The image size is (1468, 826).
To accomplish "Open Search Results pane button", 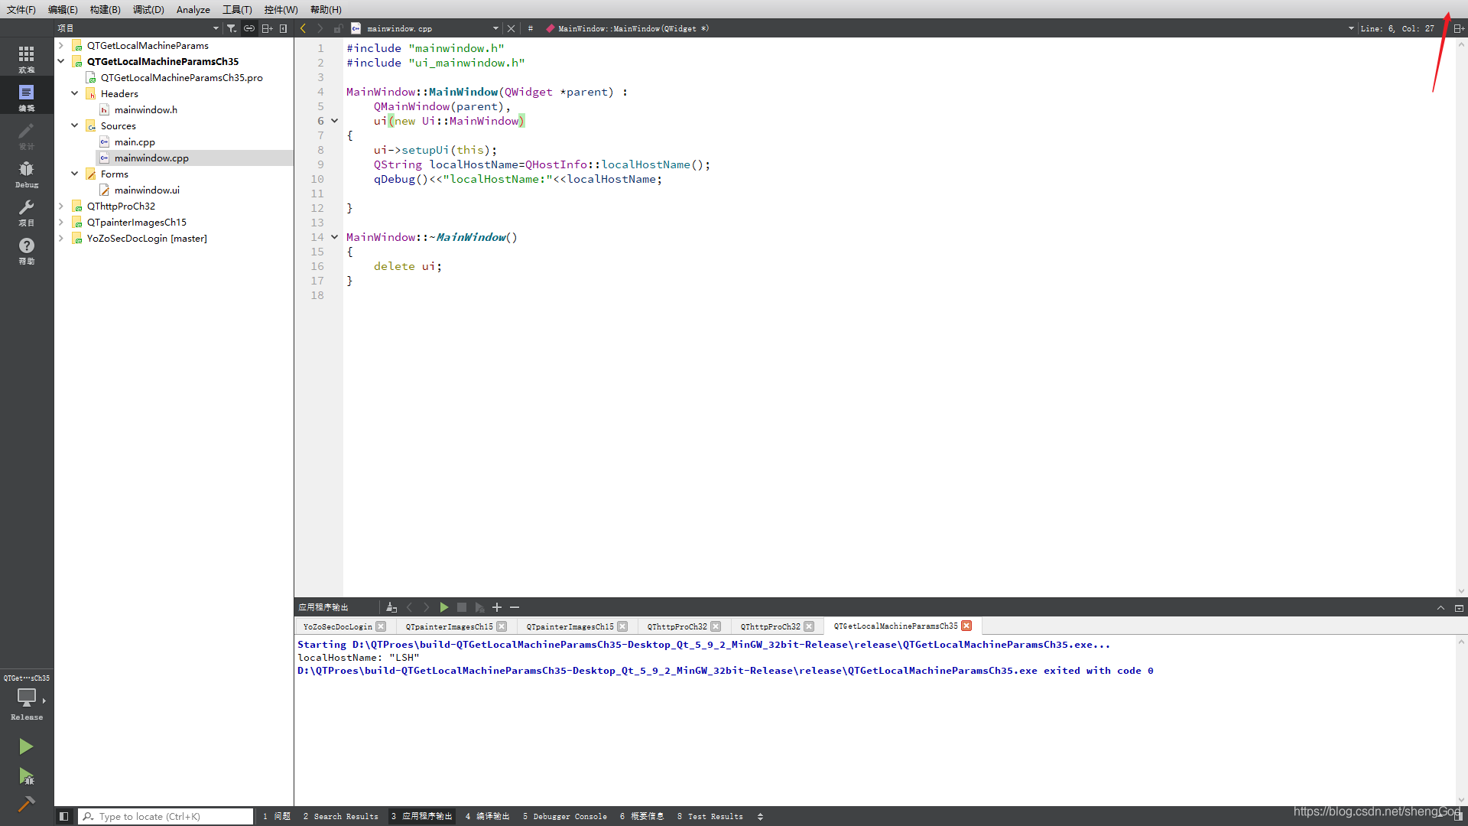I will tap(340, 816).
